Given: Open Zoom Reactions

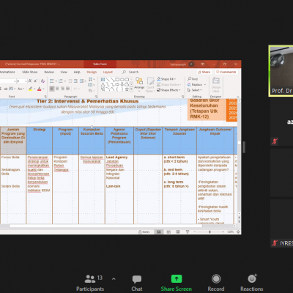Looking at the screenshot, I should [252, 283].
